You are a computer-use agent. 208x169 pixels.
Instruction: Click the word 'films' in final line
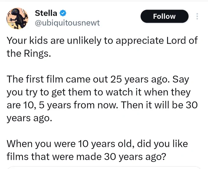(17, 156)
